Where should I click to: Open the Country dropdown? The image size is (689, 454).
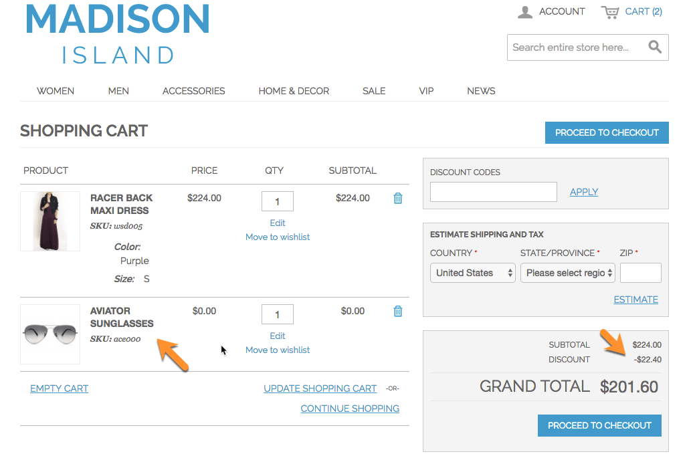(x=472, y=273)
